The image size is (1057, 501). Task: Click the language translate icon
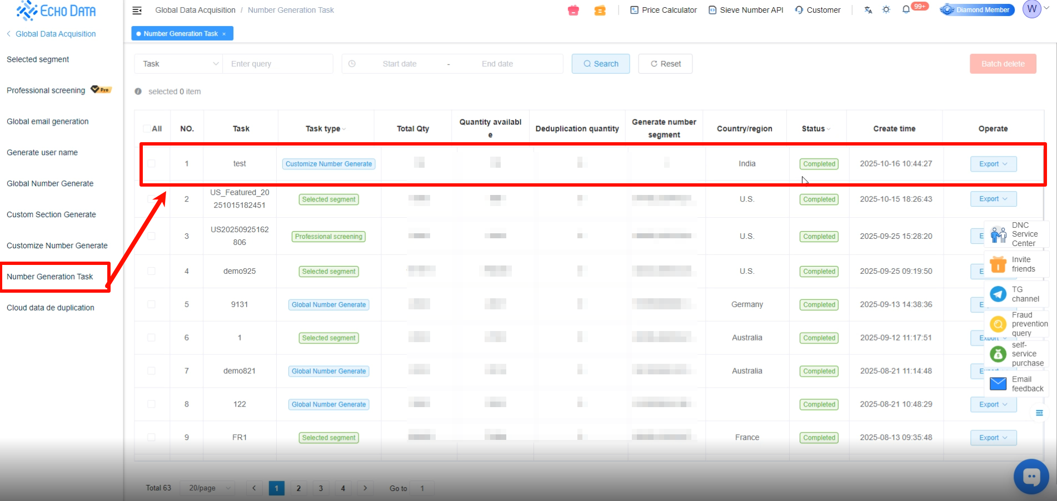[x=868, y=10]
